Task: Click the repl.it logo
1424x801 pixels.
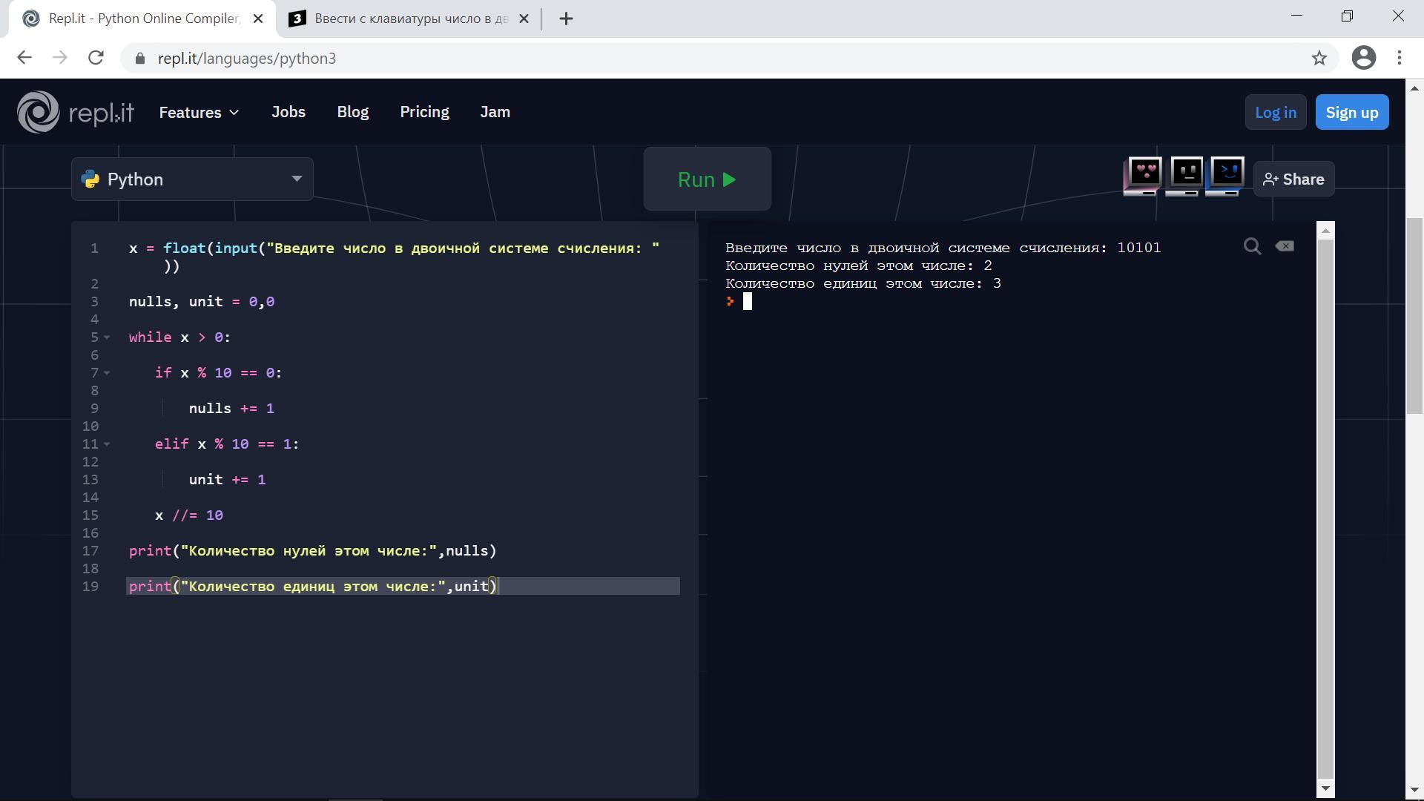Action: pyautogui.click(x=75, y=113)
